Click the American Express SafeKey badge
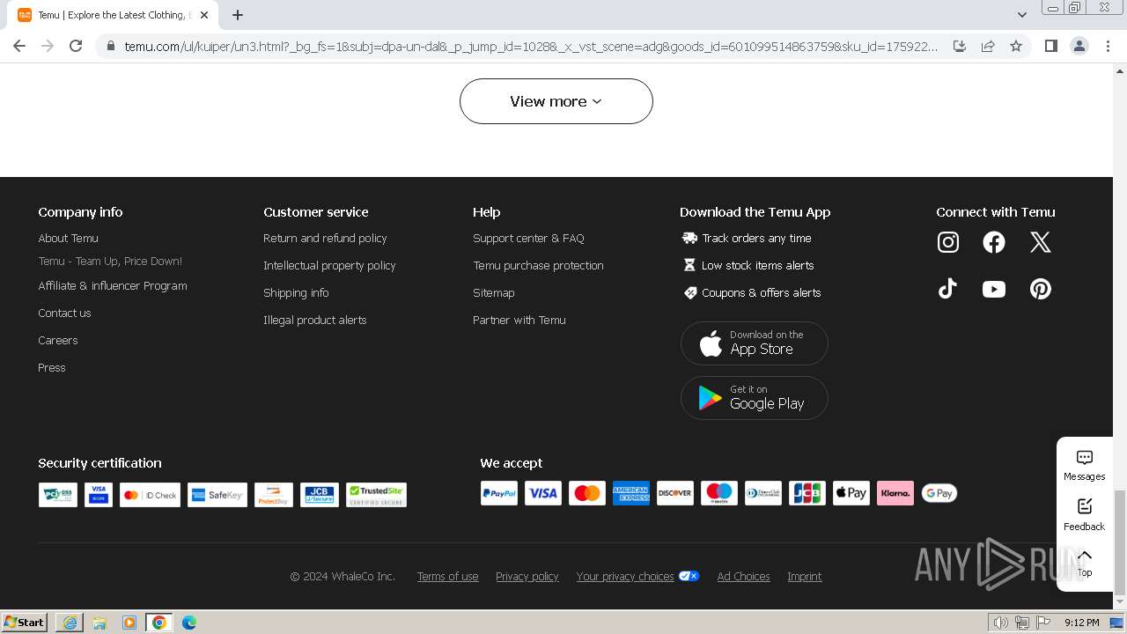 click(217, 495)
